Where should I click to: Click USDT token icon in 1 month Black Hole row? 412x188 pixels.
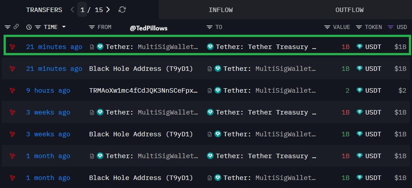click(x=359, y=177)
